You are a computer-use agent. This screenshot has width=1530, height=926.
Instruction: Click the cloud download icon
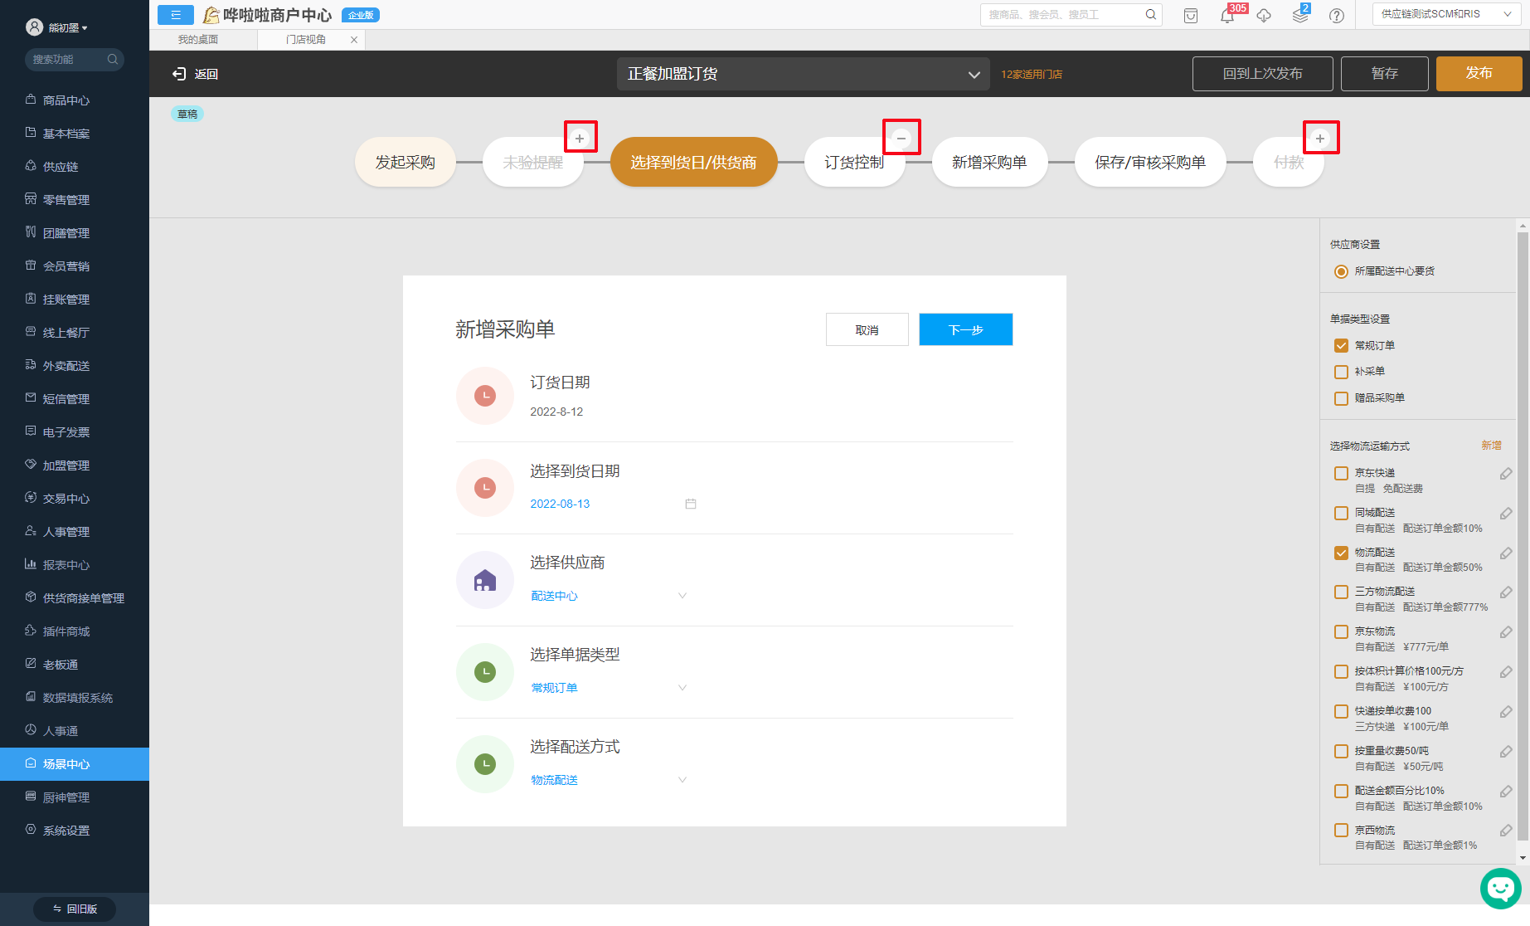click(1263, 16)
